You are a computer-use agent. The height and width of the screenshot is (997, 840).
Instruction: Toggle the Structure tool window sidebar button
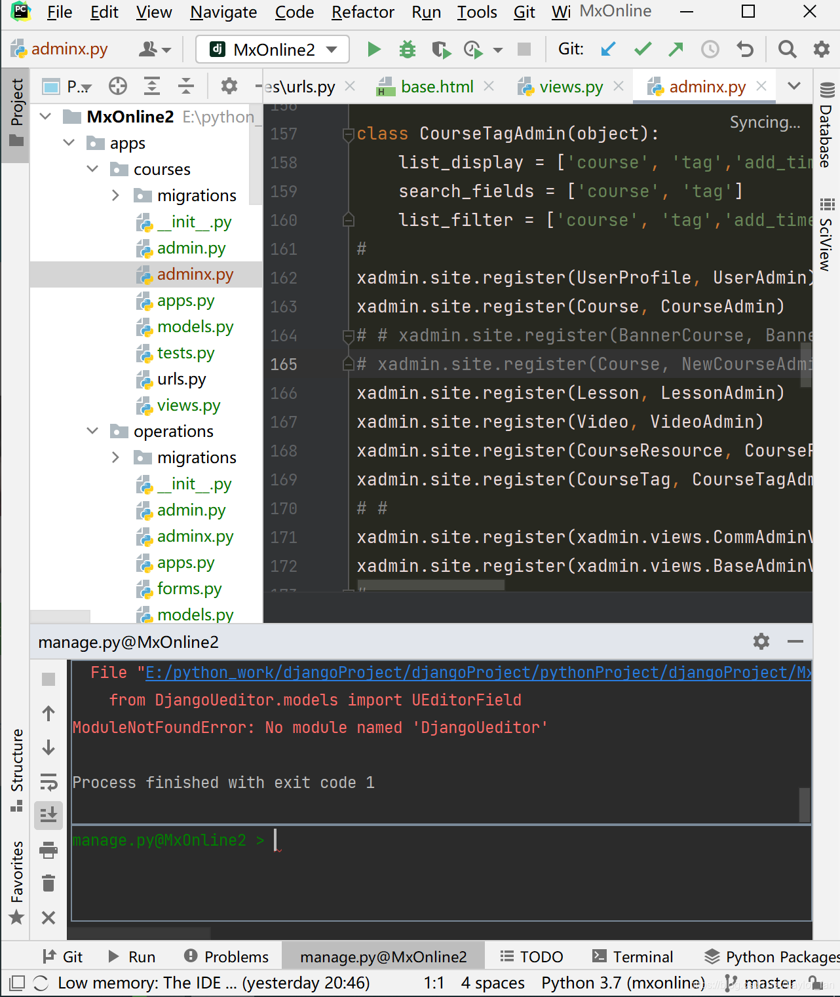16,770
